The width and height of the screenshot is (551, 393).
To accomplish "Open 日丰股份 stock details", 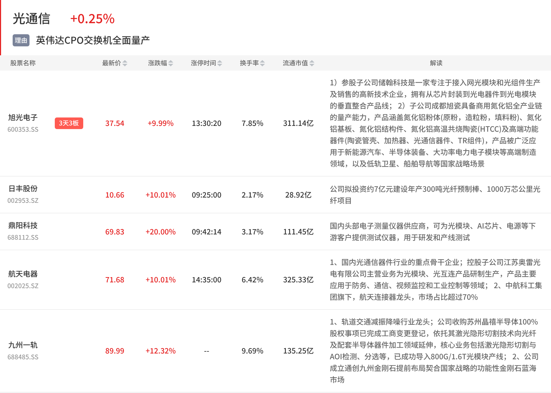I will [23, 189].
